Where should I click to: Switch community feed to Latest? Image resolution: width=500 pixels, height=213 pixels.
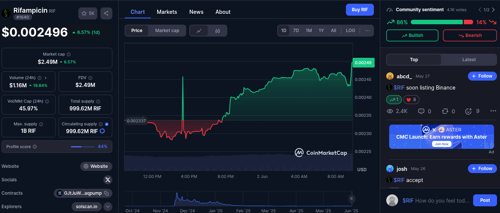point(469,60)
